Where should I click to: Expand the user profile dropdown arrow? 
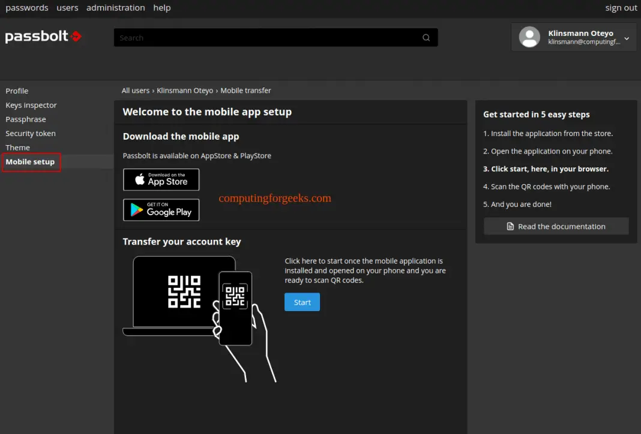(627, 38)
